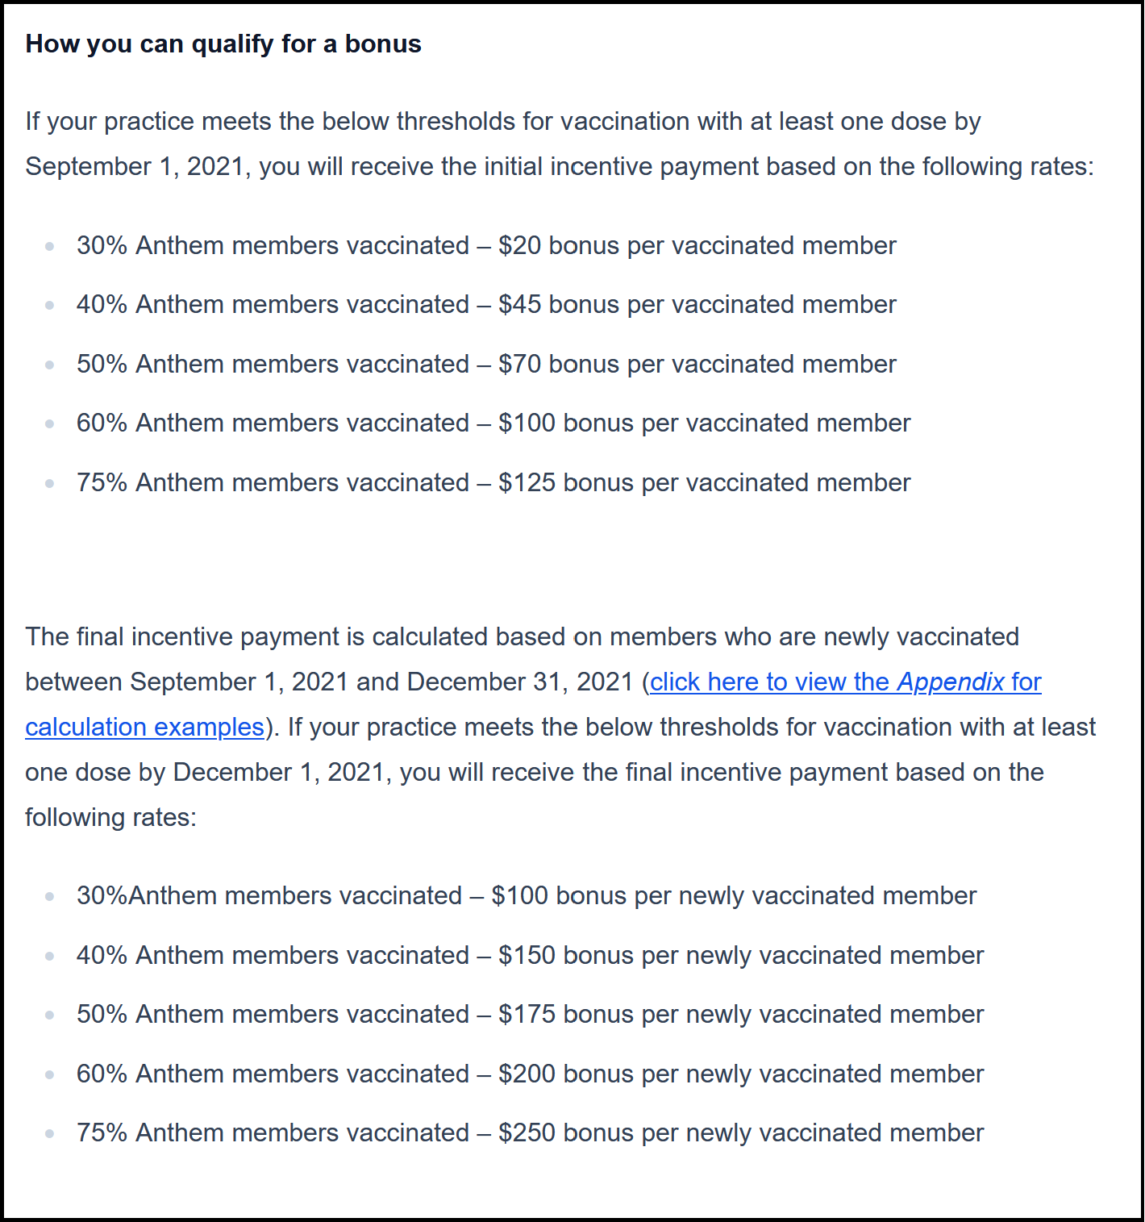Click the line beginning "The final incentive payment"
Viewport: 1145px width, 1222px height.
pyautogui.click(x=522, y=637)
